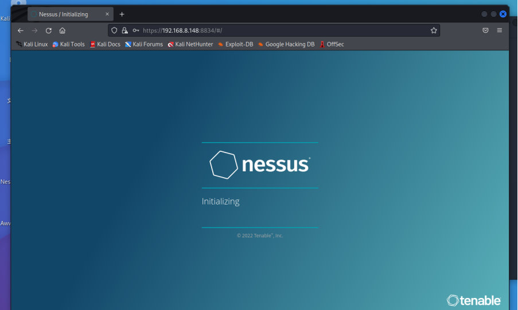Open the Google Hacking DB bookmark
Screen dimensions: 518x310
pyautogui.click(x=286, y=44)
